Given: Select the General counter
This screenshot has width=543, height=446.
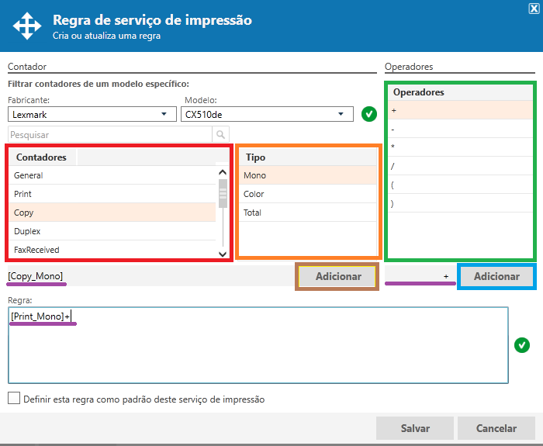Looking at the screenshot, I should click(29, 175).
